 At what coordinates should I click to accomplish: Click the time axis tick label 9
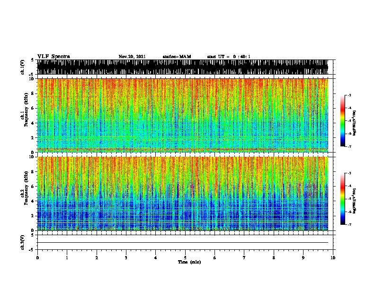(303, 258)
